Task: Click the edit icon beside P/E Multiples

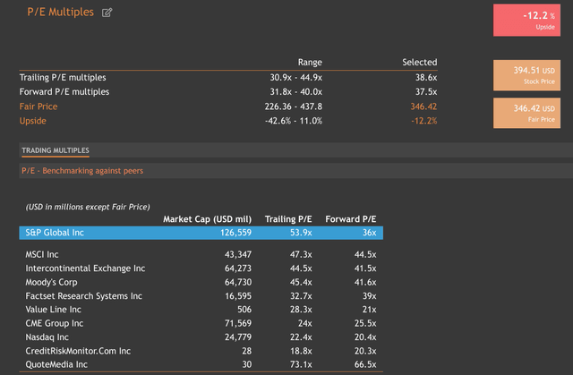Action: click(107, 13)
